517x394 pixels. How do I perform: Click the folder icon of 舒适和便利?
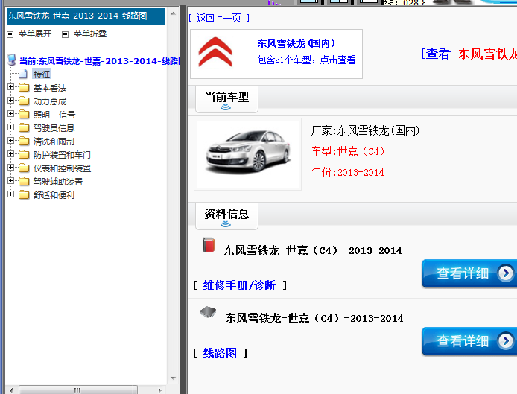pyautogui.click(x=24, y=195)
